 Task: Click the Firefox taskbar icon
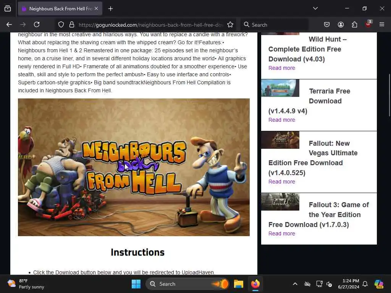255,284
